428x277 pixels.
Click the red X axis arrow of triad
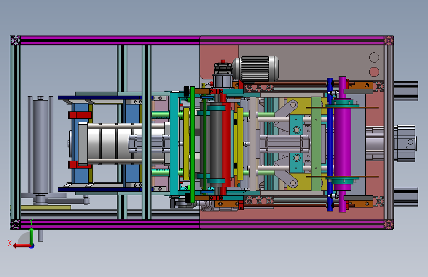22,246
